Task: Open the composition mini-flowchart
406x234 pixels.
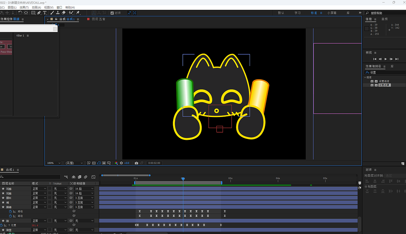Action: click(66, 177)
